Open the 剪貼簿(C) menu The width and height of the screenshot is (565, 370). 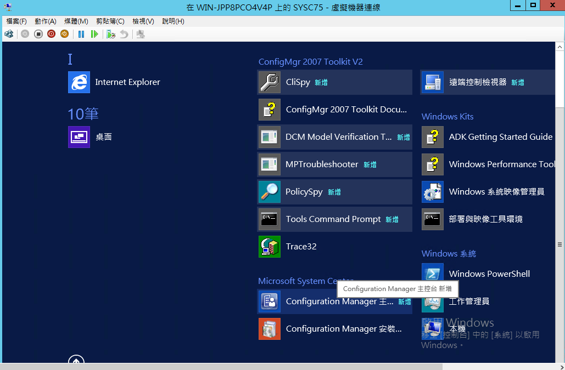point(110,21)
